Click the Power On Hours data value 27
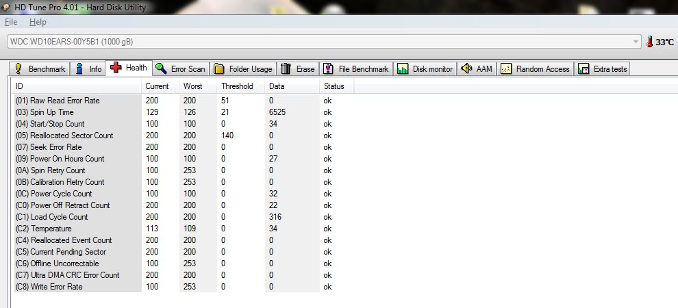 (x=273, y=159)
